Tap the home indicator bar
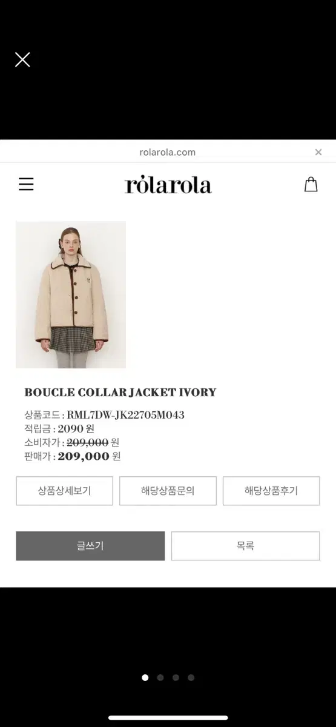The width and height of the screenshot is (336, 727). tap(168, 718)
